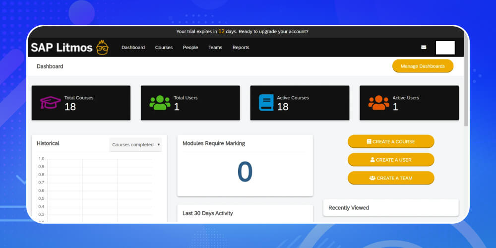Image resolution: width=496 pixels, height=248 pixels.
Task: Click the purple graduation cap icon
Action: pyautogui.click(x=50, y=103)
